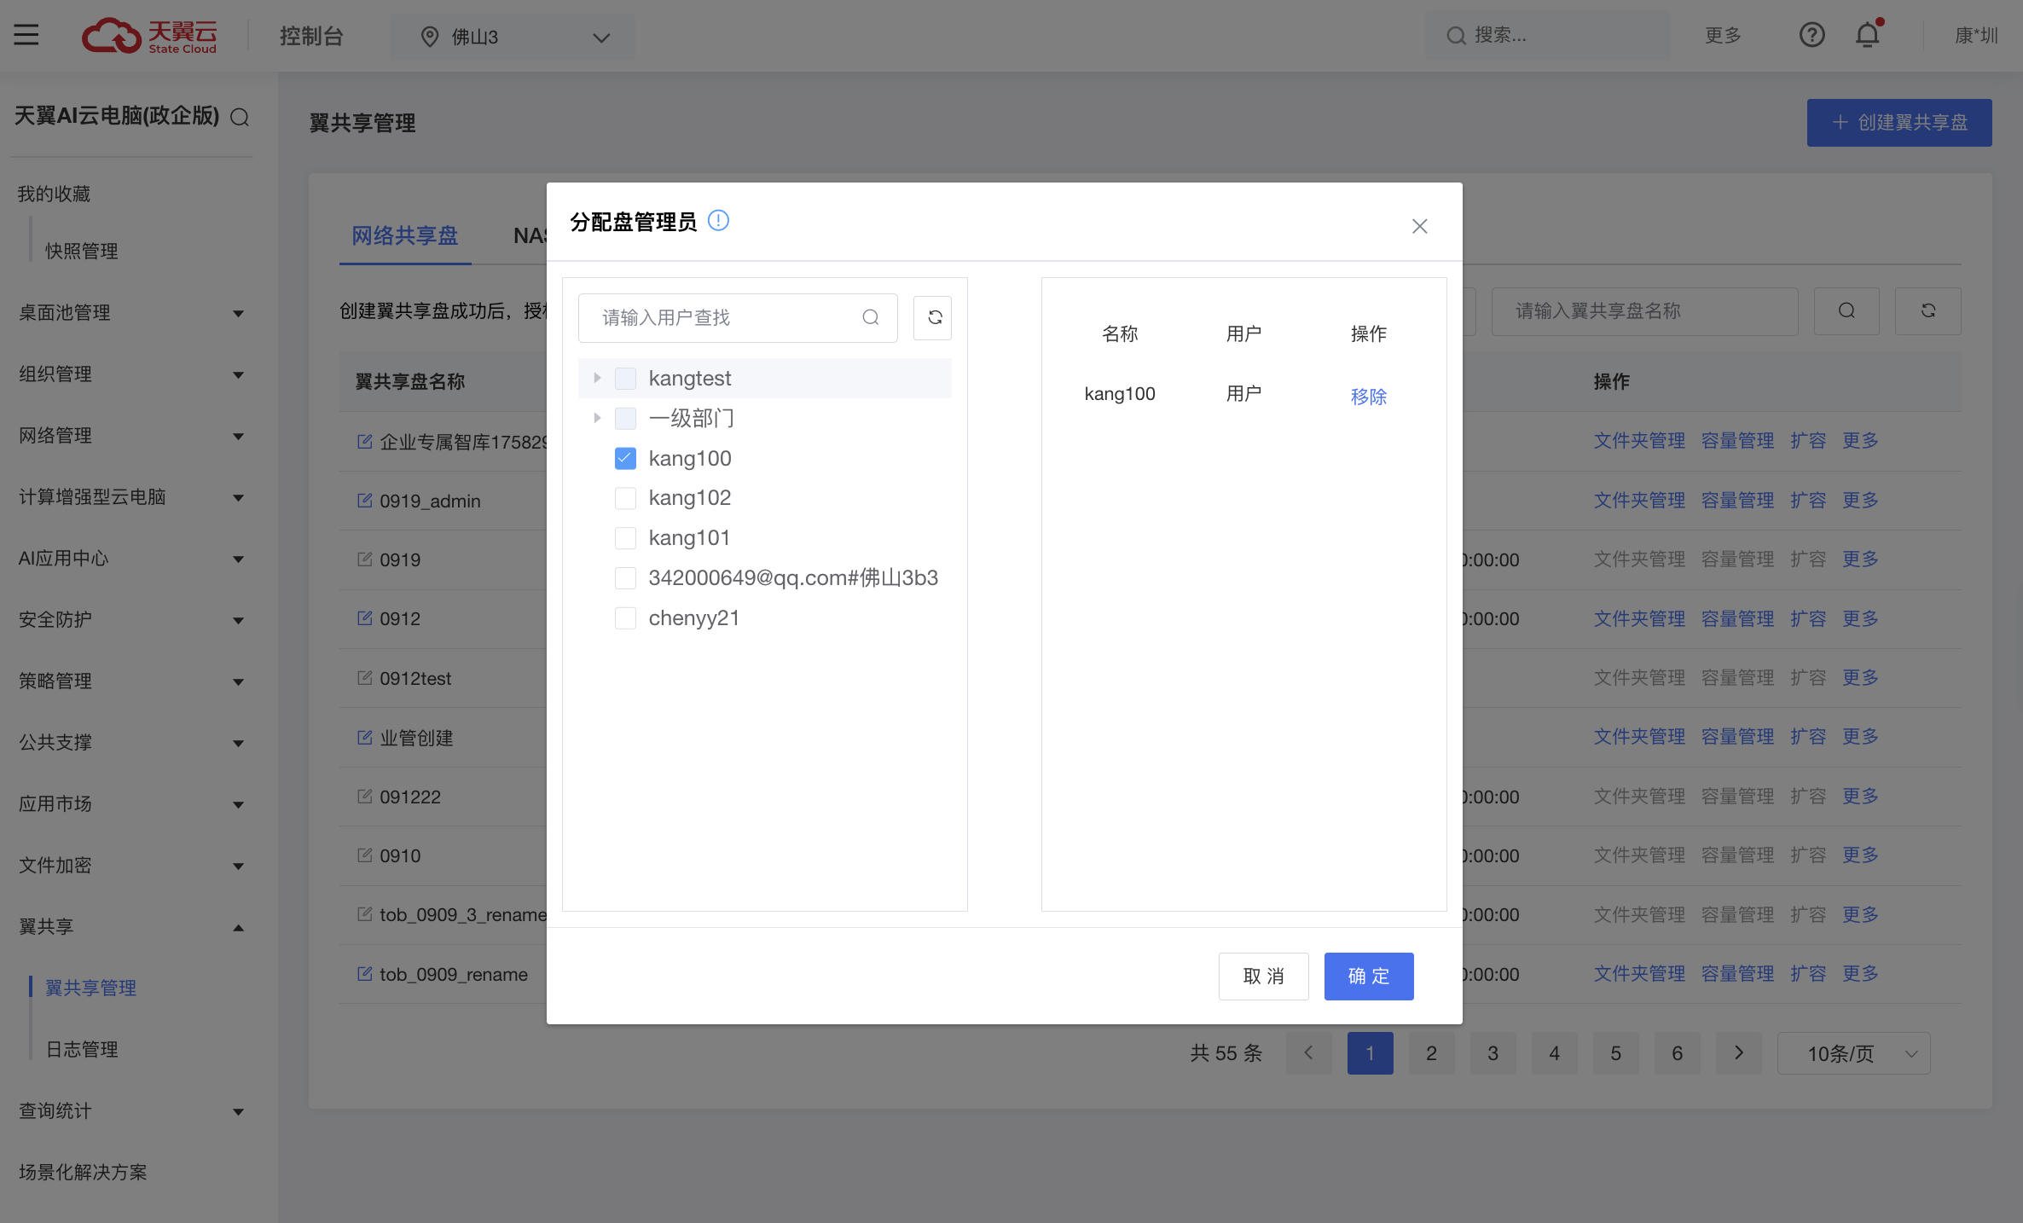Click the refresh icon beside user search
Viewport: 2023px width, 1223px height.
[934, 317]
